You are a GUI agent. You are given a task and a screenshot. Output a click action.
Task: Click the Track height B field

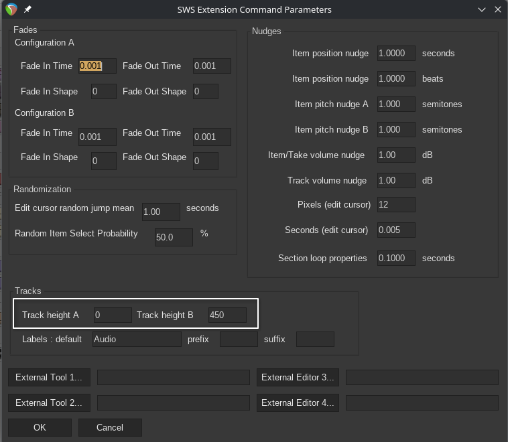pos(227,315)
